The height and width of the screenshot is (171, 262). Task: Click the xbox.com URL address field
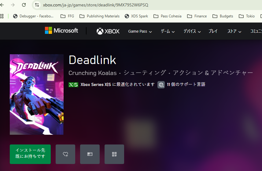tap(96, 5)
